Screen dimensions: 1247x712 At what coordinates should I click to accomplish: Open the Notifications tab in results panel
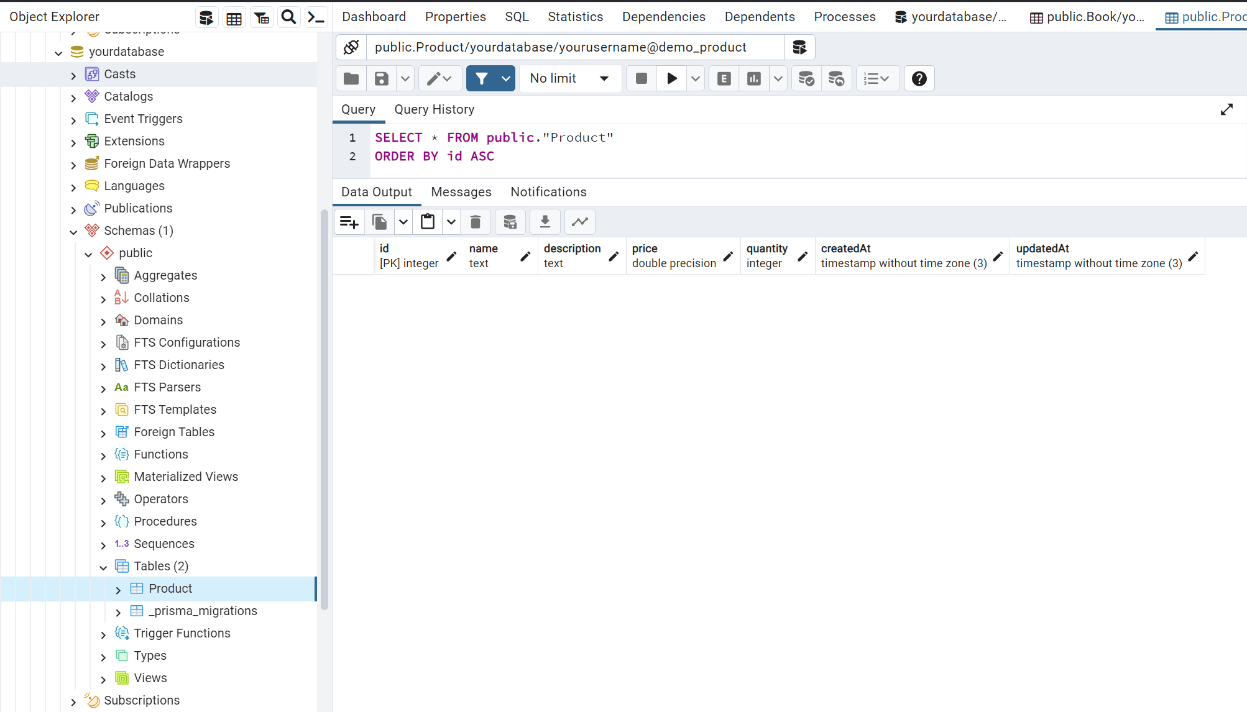548,192
